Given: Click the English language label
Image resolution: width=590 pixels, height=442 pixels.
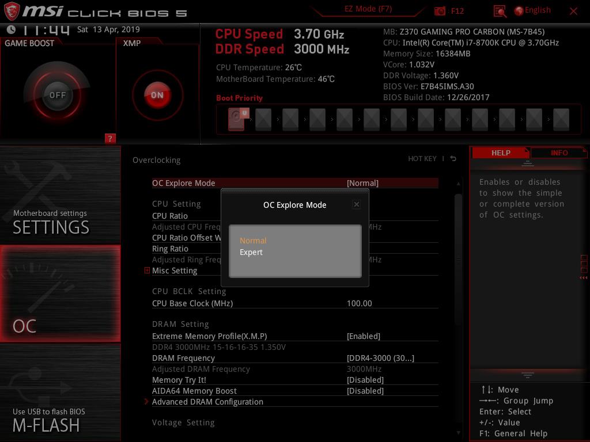Looking at the screenshot, I should tap(538, 10).
